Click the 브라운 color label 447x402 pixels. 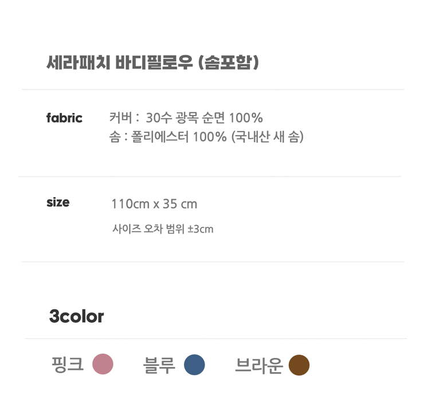coord(258,365)
